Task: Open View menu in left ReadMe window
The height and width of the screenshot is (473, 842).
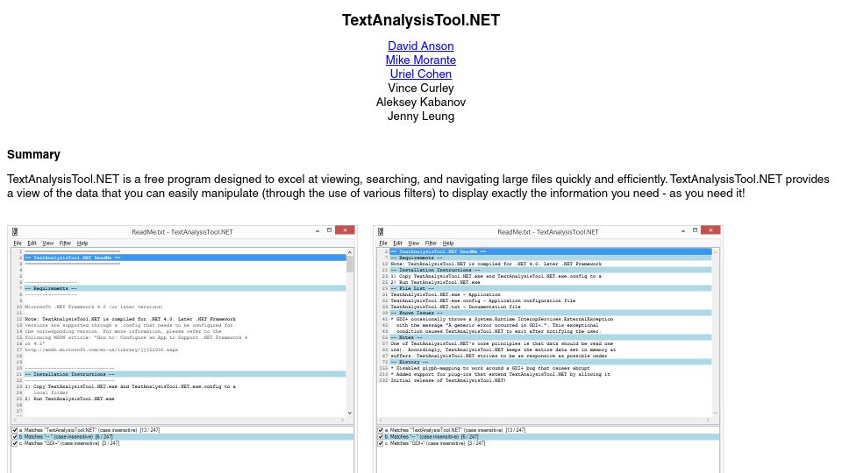Action: 47,244
